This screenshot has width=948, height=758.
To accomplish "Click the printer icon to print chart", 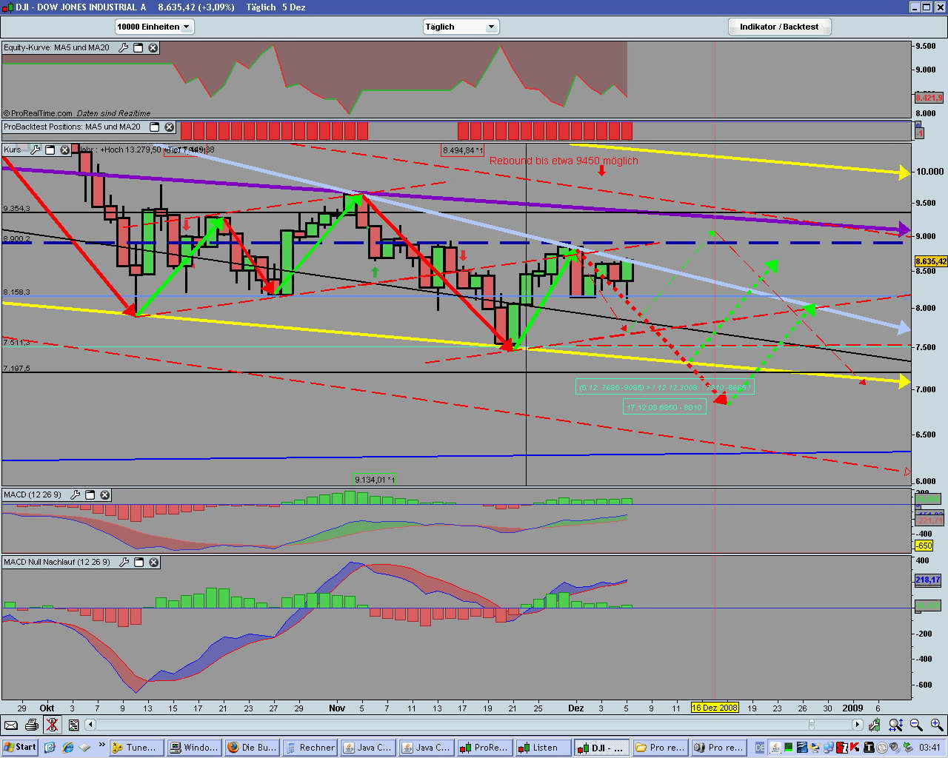I will click(x=31, y=725).
